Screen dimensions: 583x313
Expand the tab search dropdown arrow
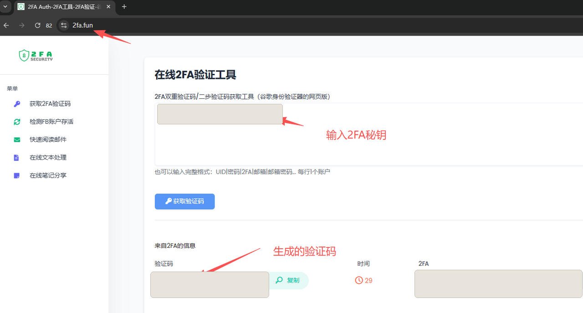pos(5,6)
